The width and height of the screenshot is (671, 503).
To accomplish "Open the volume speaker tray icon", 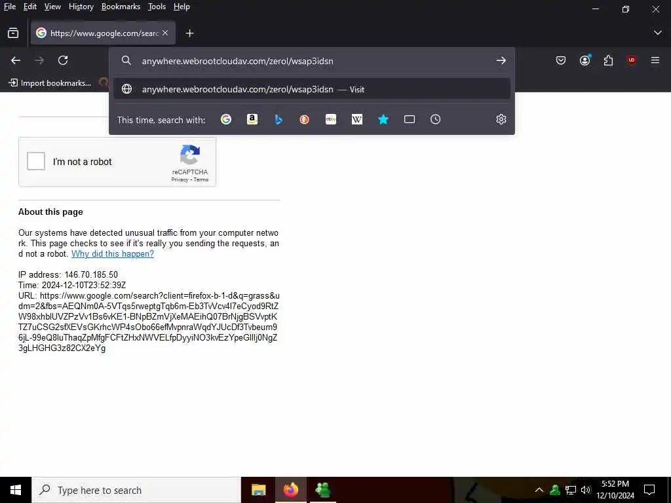I will click(586, 490).
